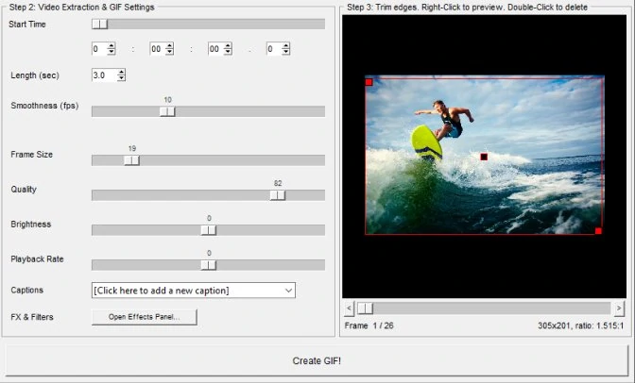This screenshot has width=635, height=383.
Task: Select the bottom-right red crop handle
Action: (598, 231)
